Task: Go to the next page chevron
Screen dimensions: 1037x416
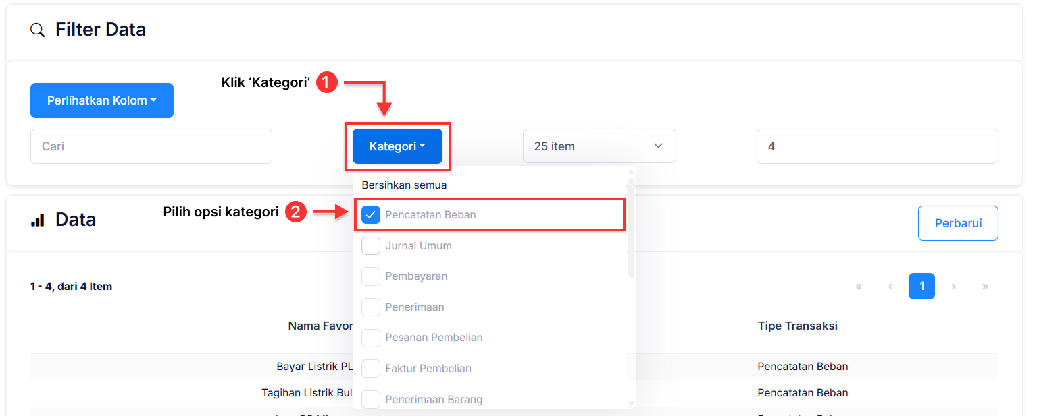Action: pos(953,287)
